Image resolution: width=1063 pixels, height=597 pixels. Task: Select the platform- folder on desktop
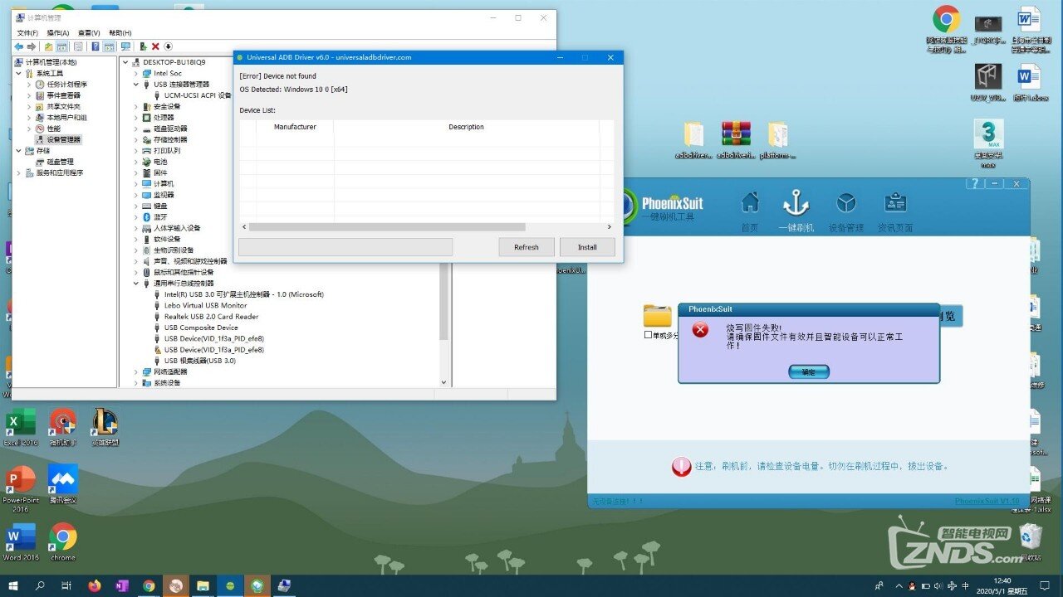(777, 139)
